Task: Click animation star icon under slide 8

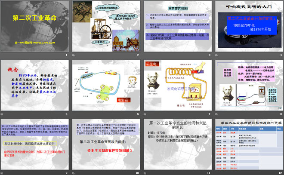Action: pos(216,114)
